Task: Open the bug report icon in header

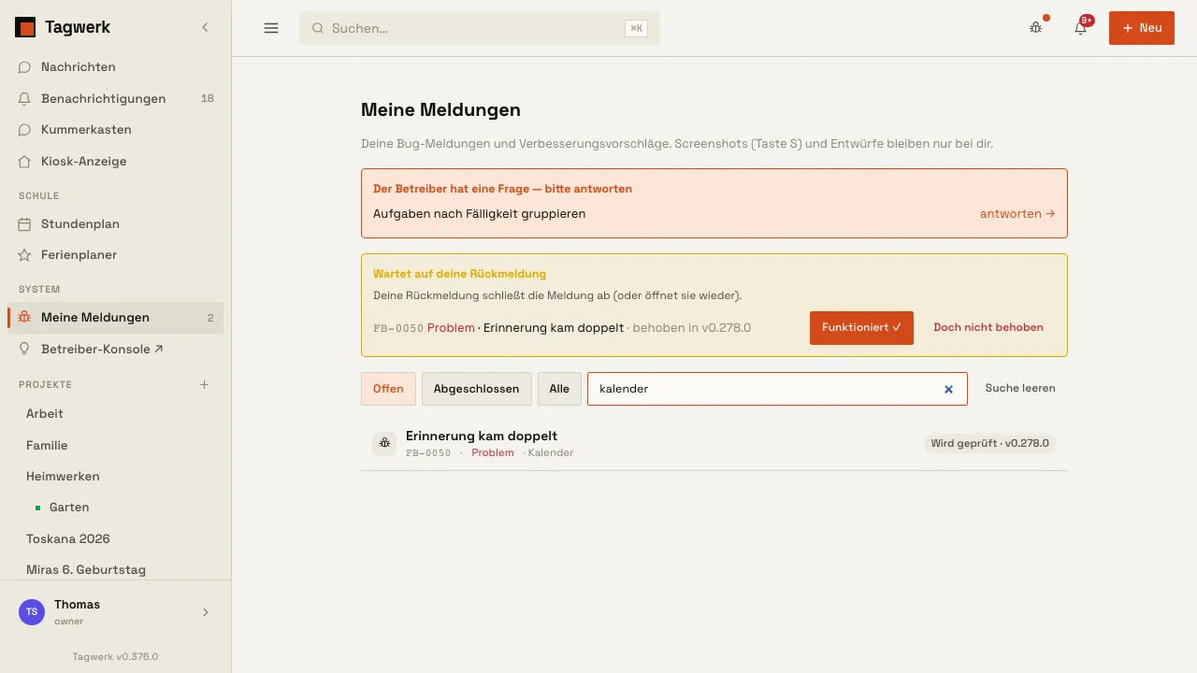Action: [1035, 28]
